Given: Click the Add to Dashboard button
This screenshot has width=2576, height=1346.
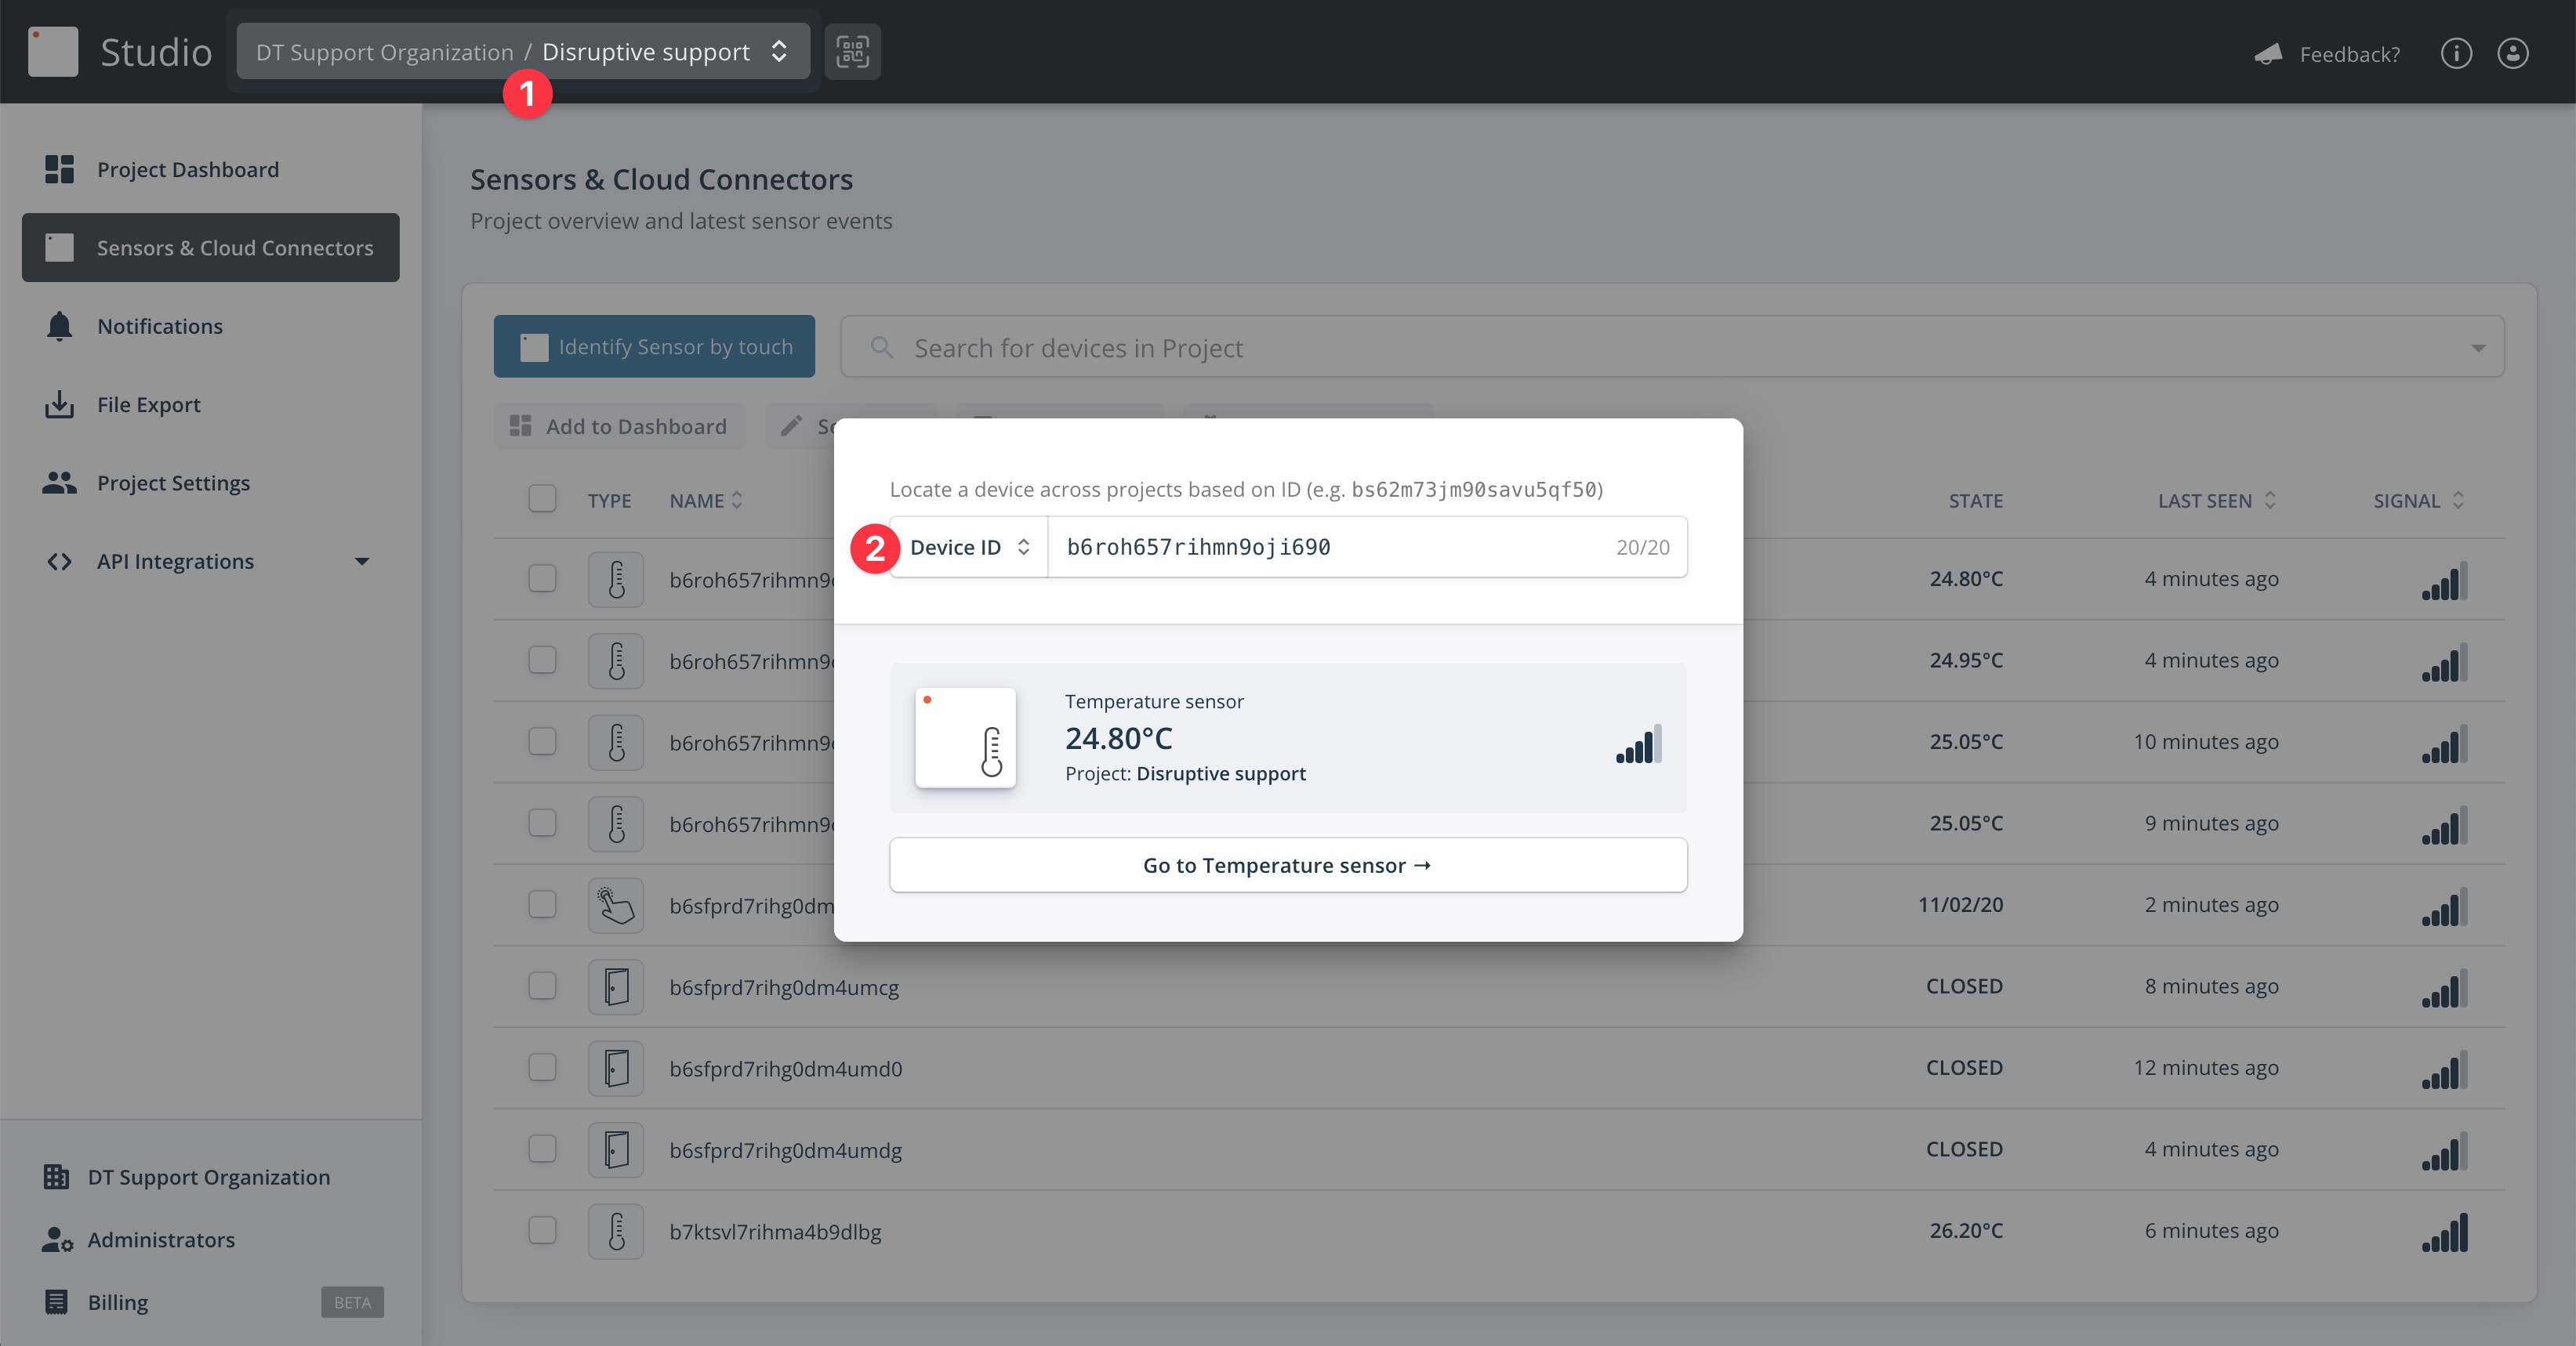Looking at the screenshot, I should point(619,427).
